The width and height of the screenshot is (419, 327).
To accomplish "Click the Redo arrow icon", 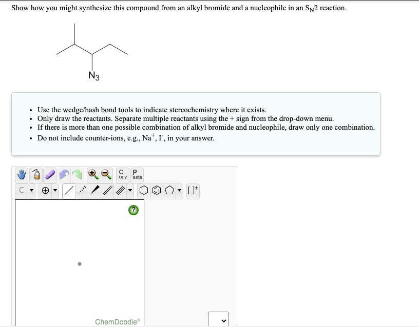I will coord(78,176).
